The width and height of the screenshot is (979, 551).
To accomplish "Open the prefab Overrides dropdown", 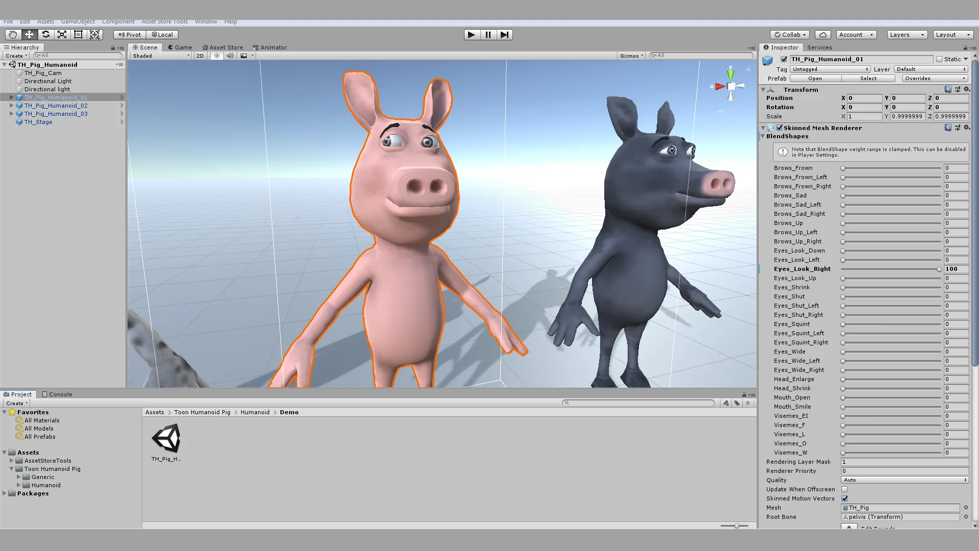I will click(935, 78).
